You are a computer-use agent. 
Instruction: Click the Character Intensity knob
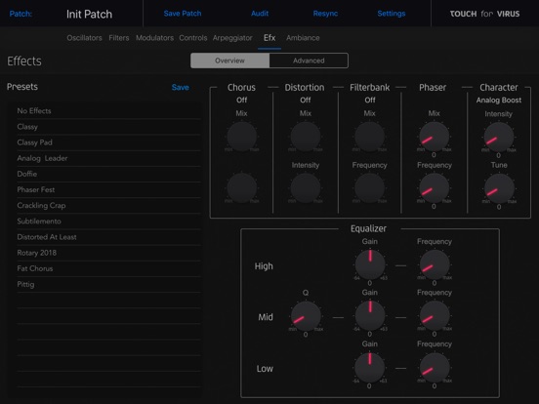point(498,137)
